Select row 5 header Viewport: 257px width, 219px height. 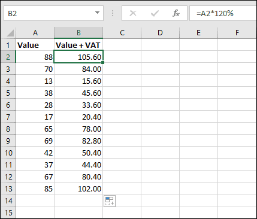coord(8,93)
